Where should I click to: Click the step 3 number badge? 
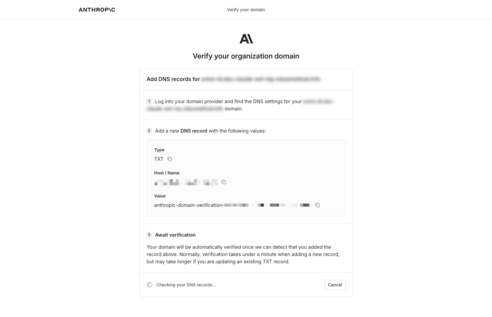[x=149, y=235]
